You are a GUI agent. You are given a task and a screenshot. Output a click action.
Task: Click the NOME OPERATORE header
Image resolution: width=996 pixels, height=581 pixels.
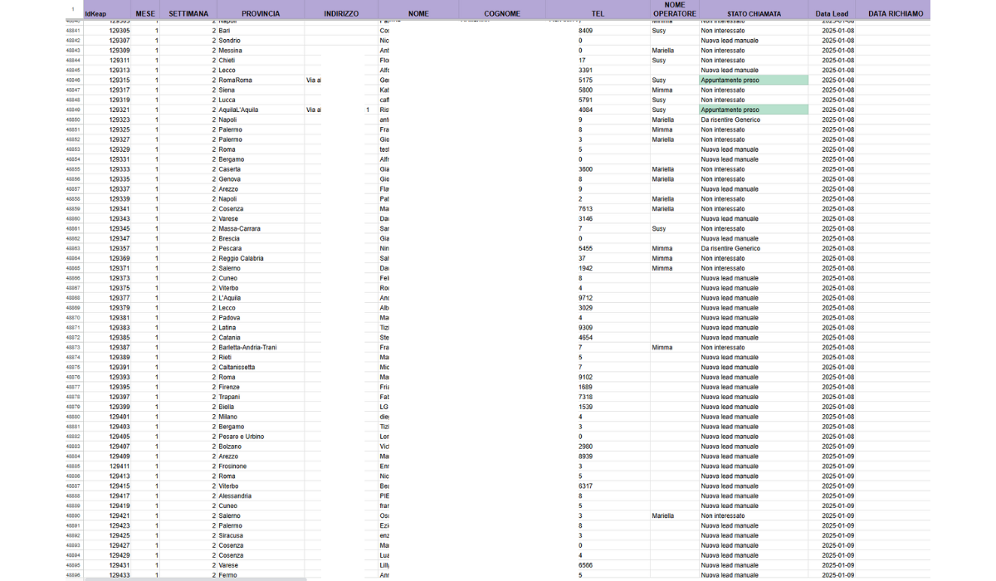(x=674, y=9)
